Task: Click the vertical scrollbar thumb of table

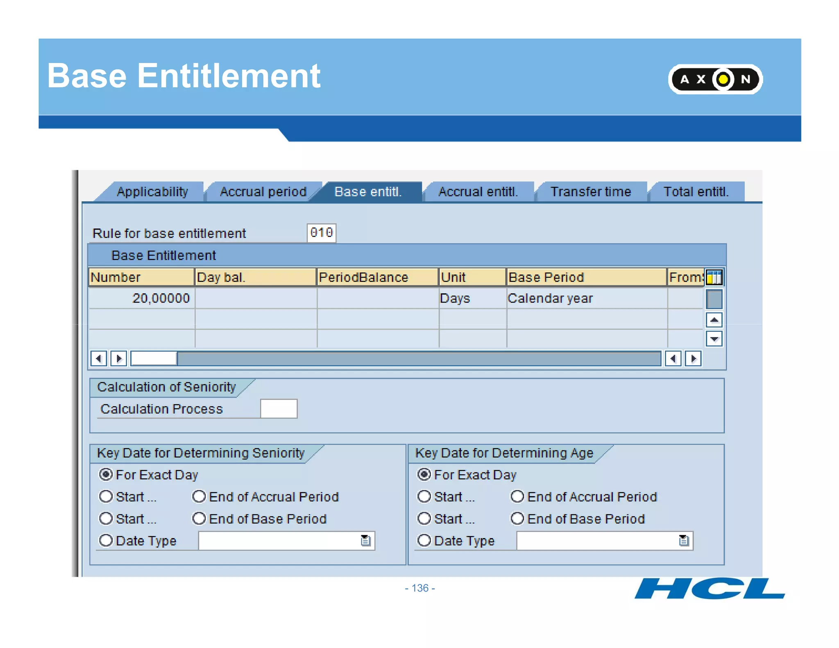Action: [x=714, y=299]
